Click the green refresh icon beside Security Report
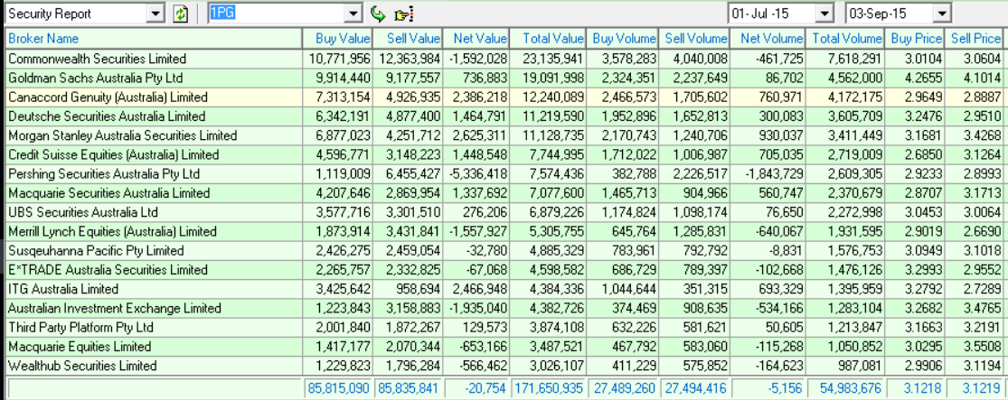 (x=181, y=14)
